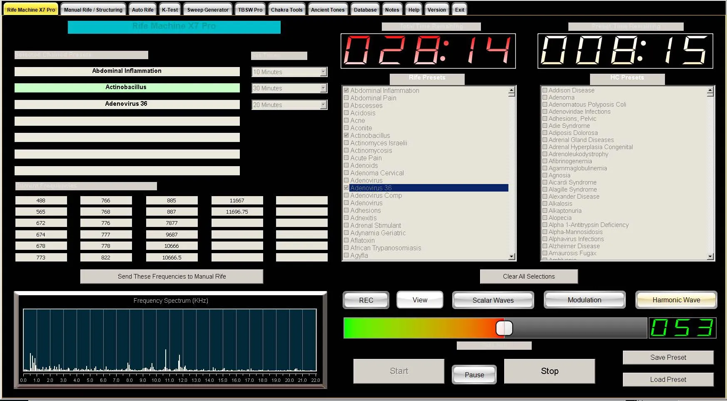This screenshot has height=401, width=727.
Task: Click Clear All Selections button
Action: [528, 276]
